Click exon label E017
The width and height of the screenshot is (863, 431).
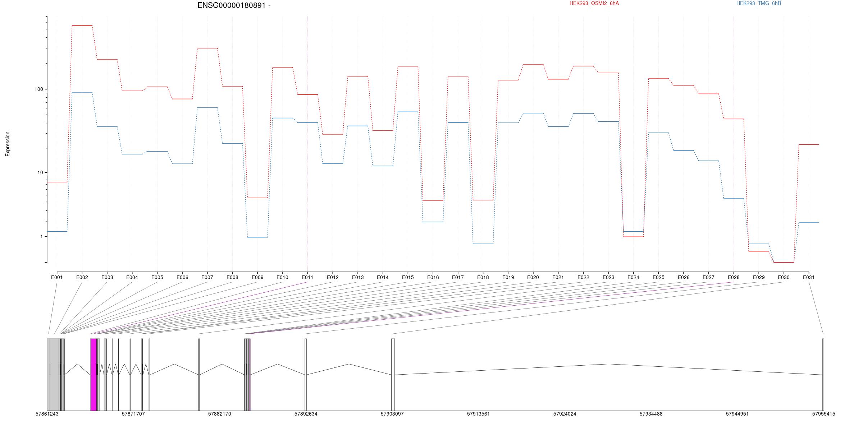click(458, 277)
